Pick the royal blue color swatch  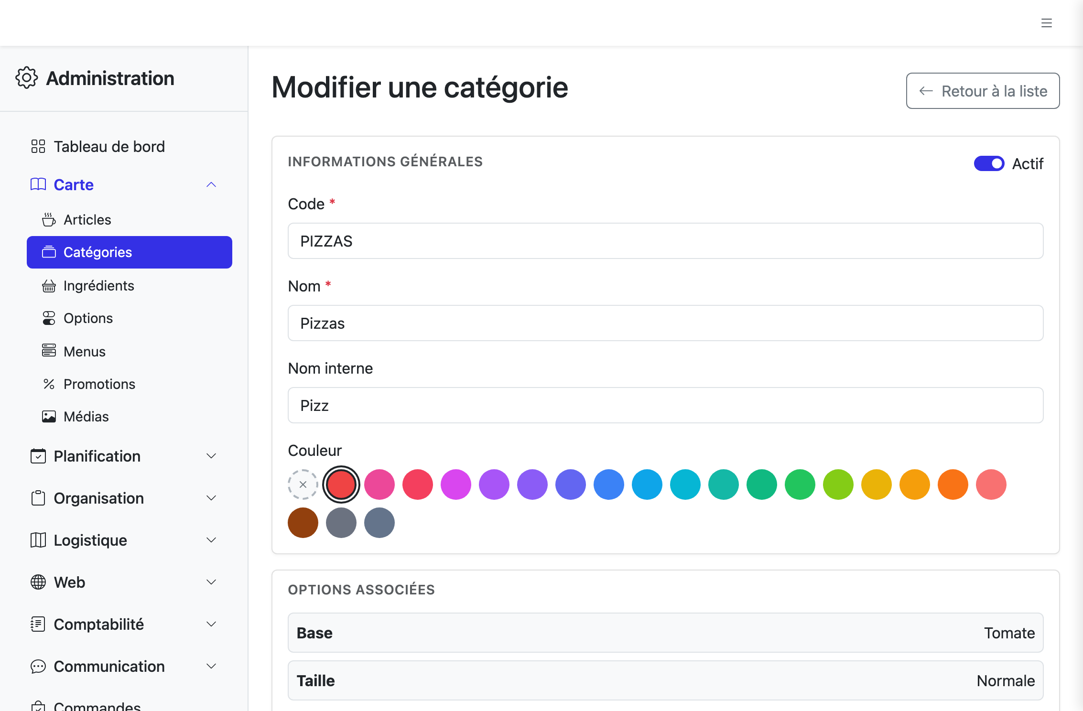click(x=609, y=485)
